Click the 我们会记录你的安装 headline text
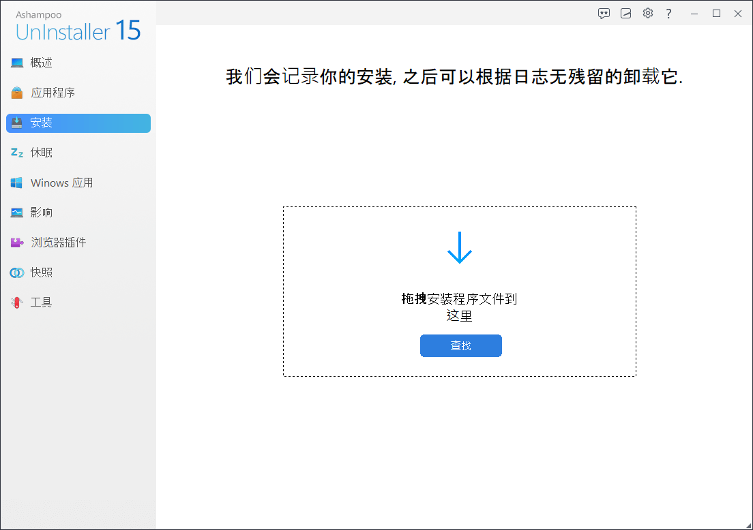This screenshot has width=753, height=530. coord(454,77)
